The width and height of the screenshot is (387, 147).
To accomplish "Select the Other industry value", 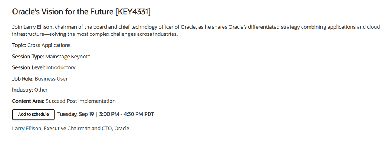I will click(x=41, y=90).
